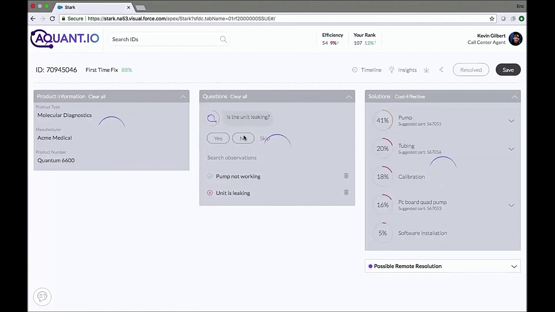Viewport: 555px width, 312px height.
Task: Click the 16% Pc board probability ring
Action: [382, 205]
